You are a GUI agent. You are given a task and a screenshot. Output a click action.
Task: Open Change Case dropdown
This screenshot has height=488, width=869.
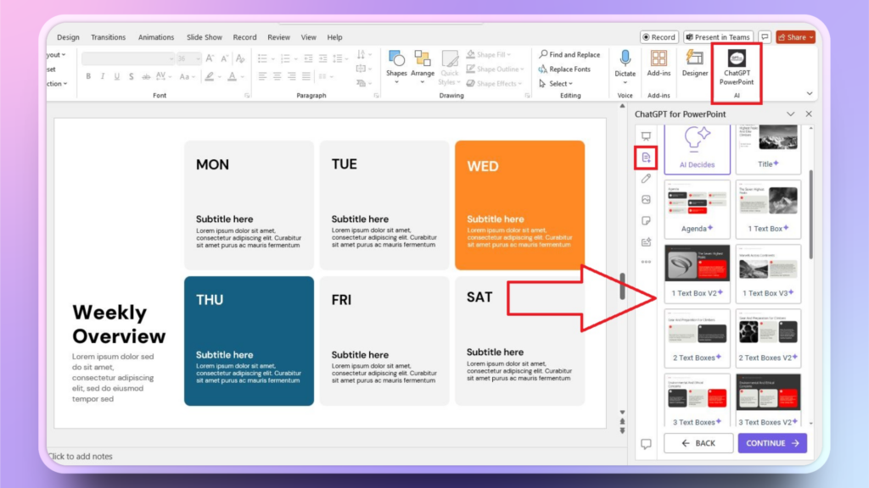point(186,76)
